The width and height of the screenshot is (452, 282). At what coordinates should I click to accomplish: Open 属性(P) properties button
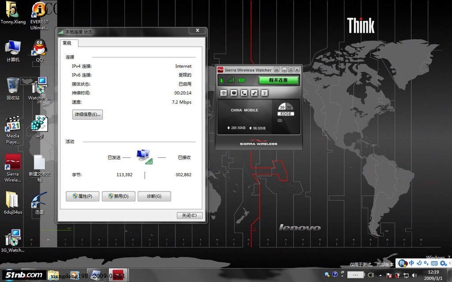[83, 196]
